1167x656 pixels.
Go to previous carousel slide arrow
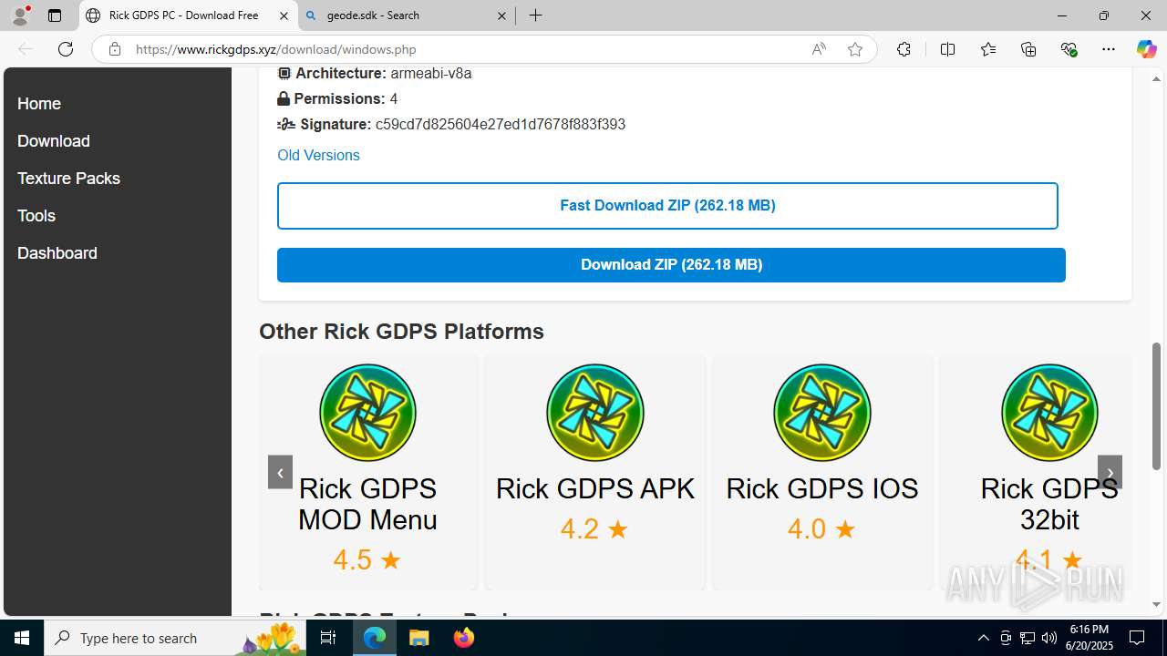(x=280, y=472)
